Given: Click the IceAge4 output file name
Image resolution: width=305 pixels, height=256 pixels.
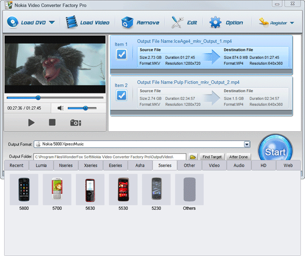Looking at the screenshot, I should point(185,41).
